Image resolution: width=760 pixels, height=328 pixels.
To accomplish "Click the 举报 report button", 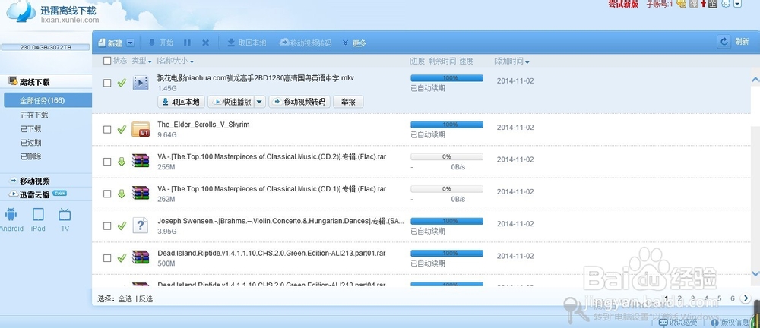I will pos(348,102).
